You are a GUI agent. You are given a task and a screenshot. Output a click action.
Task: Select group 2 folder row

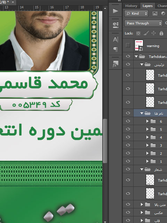pyautogui.click(x=150, y=153)
